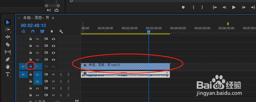Click the blue playhead on ruler
The height and width of the screenshot is (102, 256).
149,32
